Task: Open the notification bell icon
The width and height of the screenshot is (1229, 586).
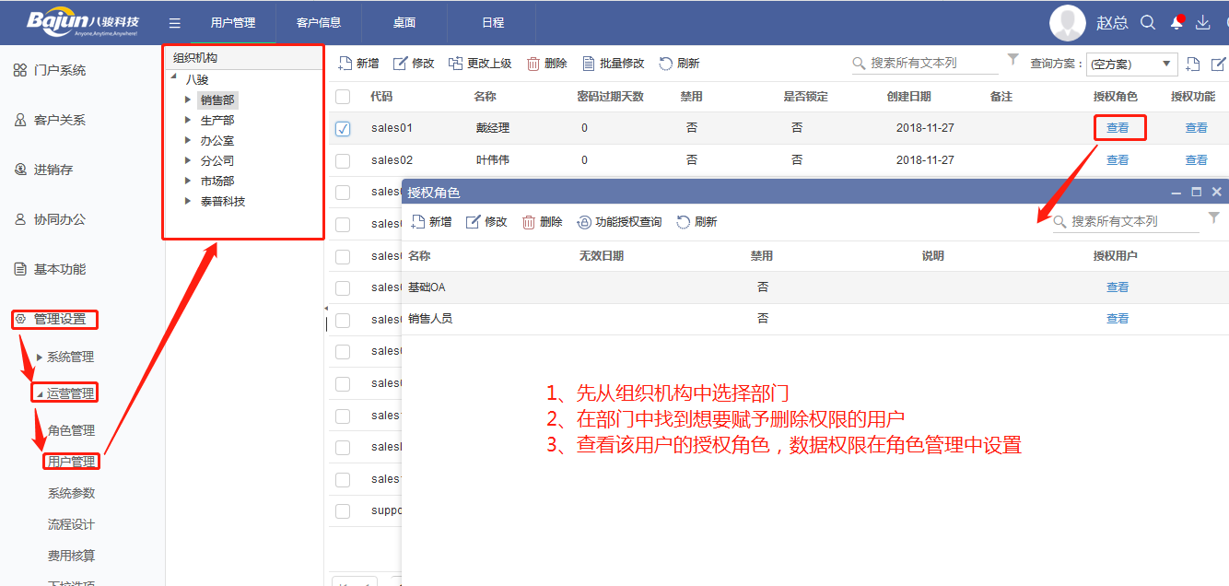Action: click(x=1176, y=23)
